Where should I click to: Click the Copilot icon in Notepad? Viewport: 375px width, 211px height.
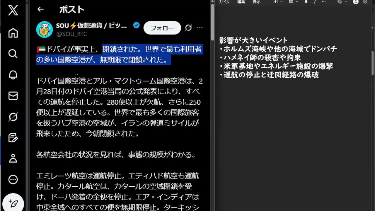click(340, 2)
